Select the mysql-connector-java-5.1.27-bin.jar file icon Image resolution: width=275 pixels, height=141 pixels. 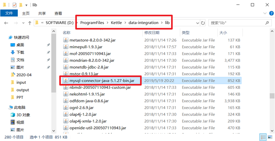pyautogui.click(x=66, y=81)
